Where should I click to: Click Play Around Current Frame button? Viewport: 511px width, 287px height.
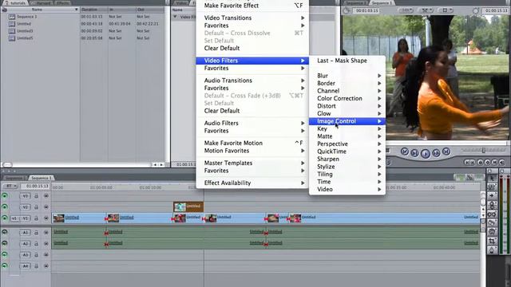[436, 152]
